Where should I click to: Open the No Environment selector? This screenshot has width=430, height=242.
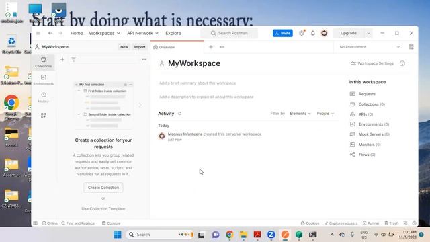click(x=370, y=47)
